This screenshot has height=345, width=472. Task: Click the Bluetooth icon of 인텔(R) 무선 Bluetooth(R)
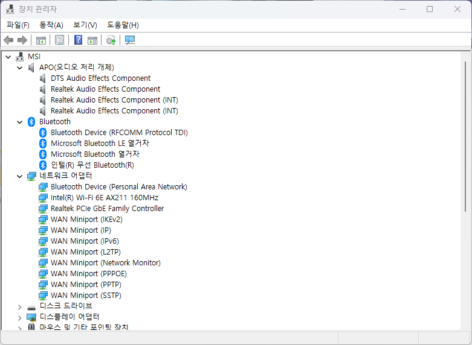pyautogui.click(x=43, y=165)
